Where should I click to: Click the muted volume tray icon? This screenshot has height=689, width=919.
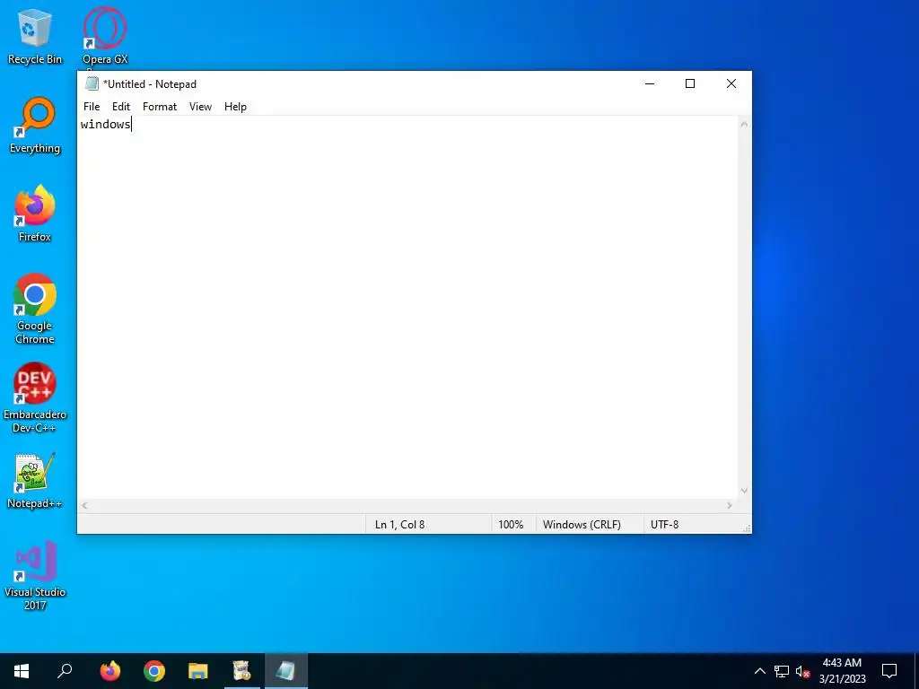point(802,671)
